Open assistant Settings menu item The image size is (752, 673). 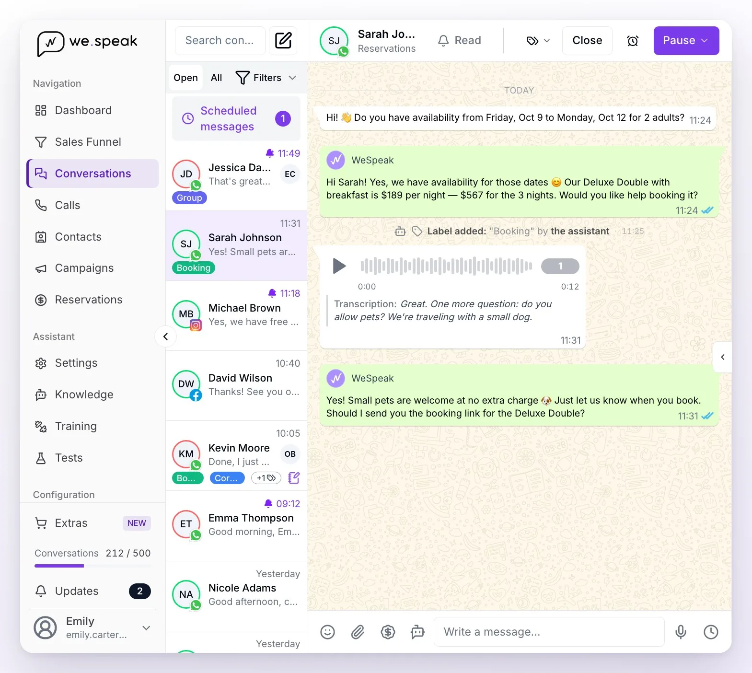coord(93,363)
